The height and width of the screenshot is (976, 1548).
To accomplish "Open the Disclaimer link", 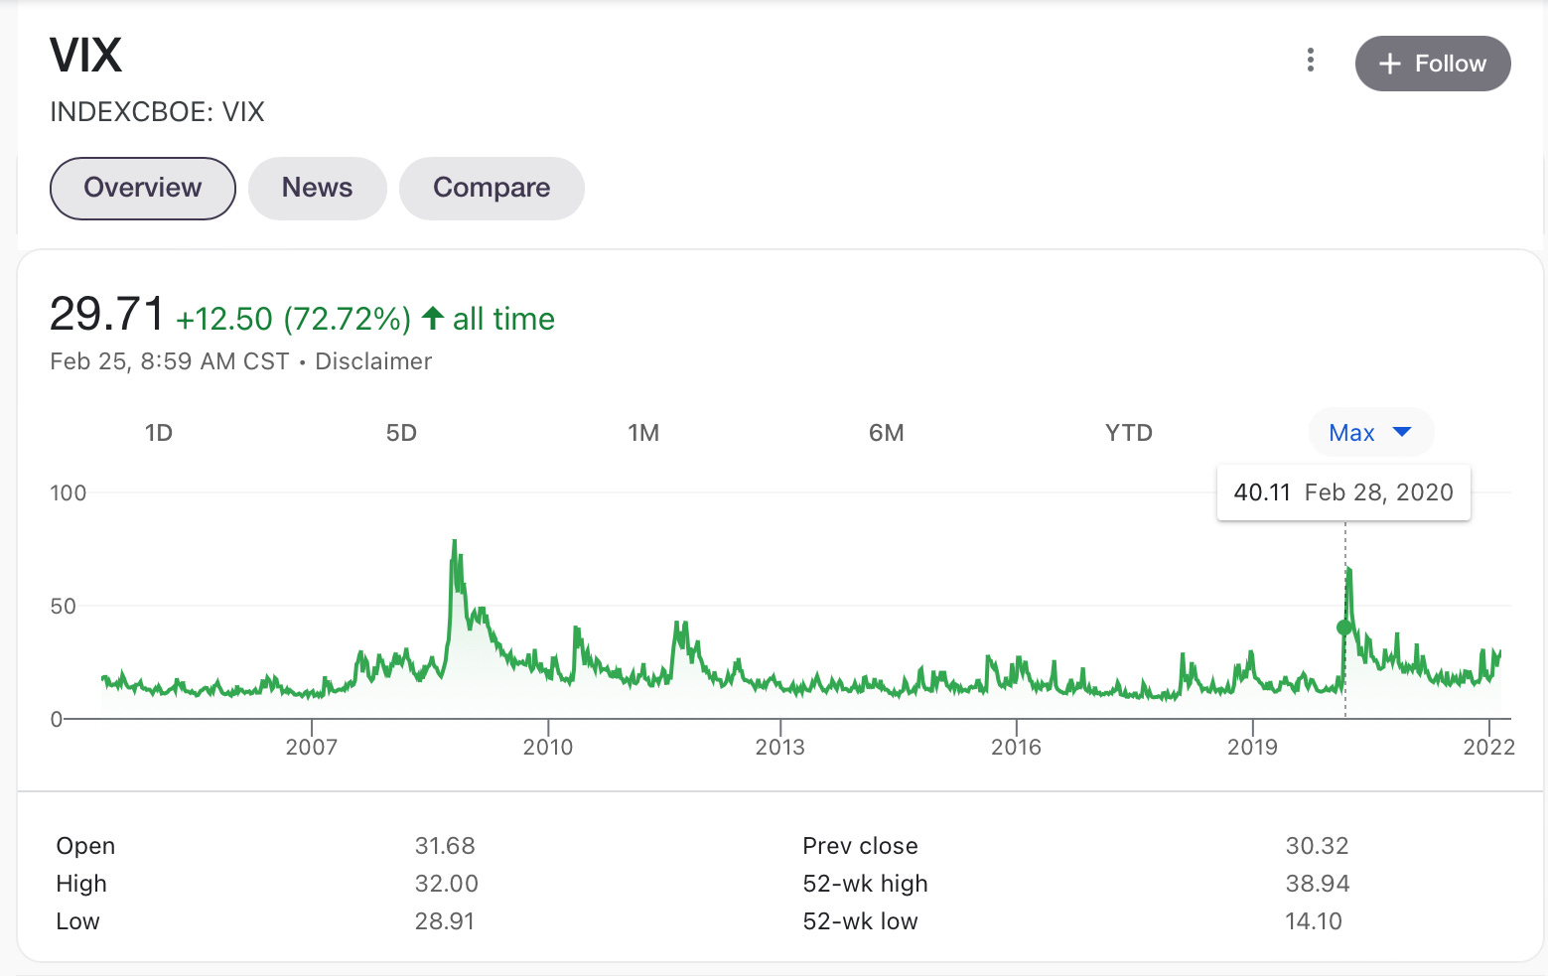I will (373, 361).
